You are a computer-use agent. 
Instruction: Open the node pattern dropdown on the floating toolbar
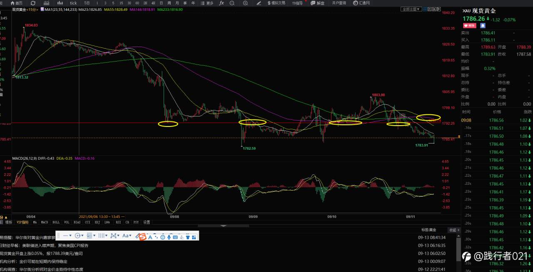[x=115, y=235]
